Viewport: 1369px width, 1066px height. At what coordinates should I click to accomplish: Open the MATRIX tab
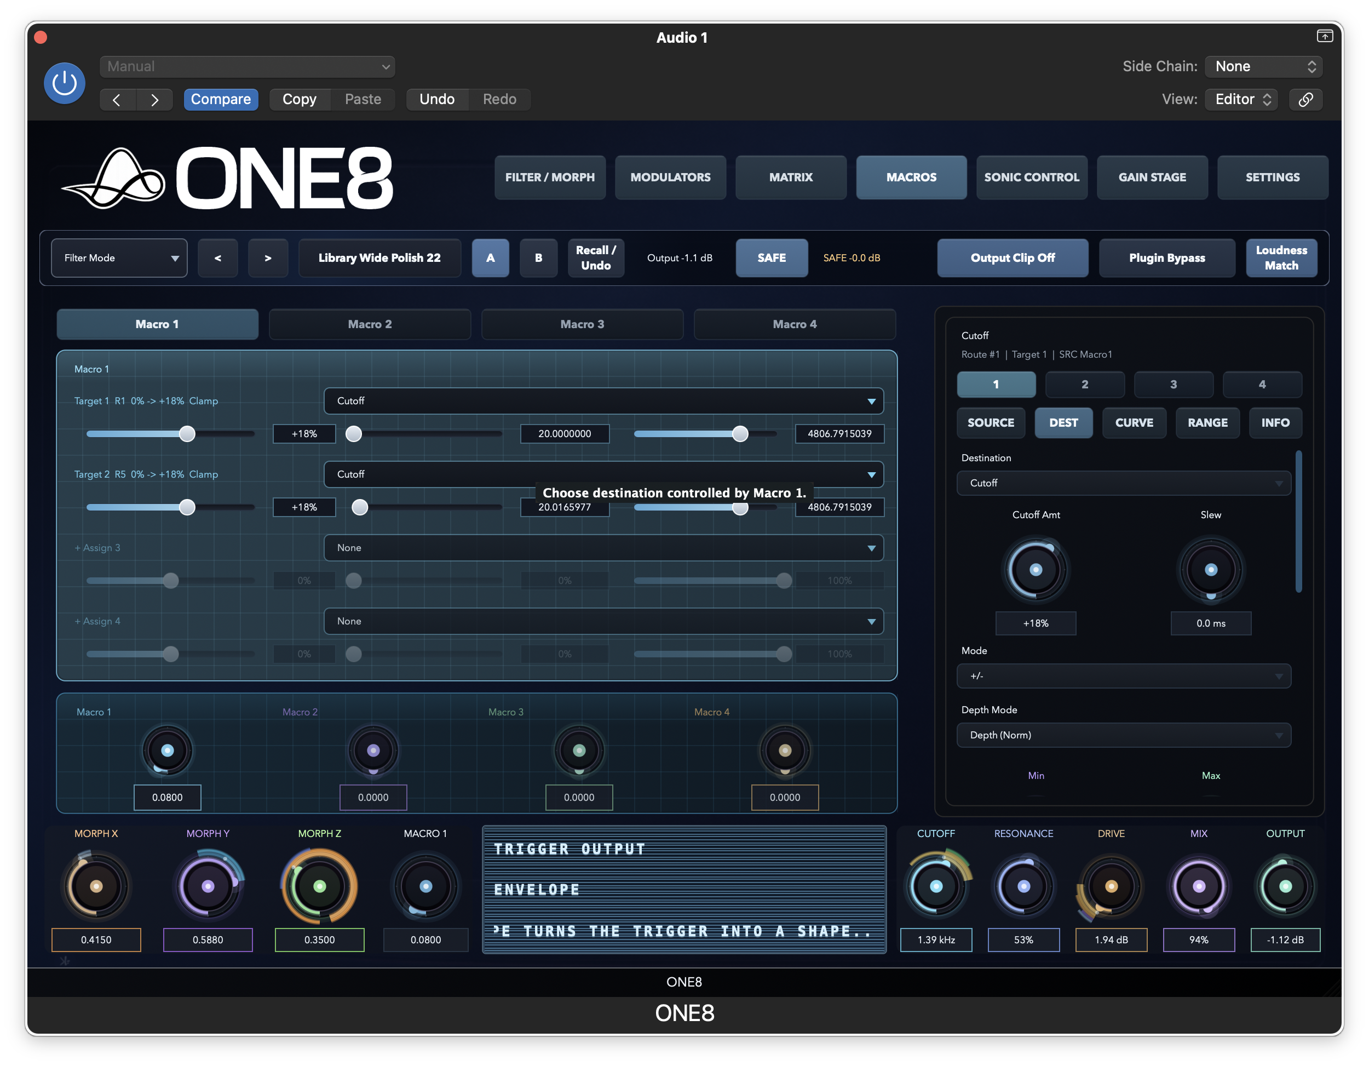790,177
